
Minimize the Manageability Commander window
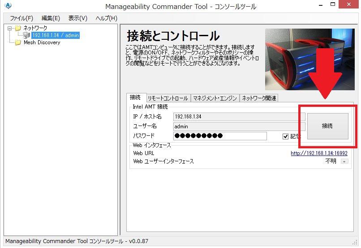321,4
